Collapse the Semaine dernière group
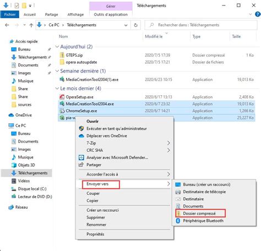Image resolution: width=261 pixels, height=251 pixels. coord(57,71)
